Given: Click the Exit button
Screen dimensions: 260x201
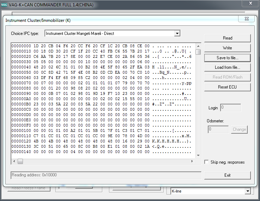Looking at the screenshot, I should click(227, 175).
